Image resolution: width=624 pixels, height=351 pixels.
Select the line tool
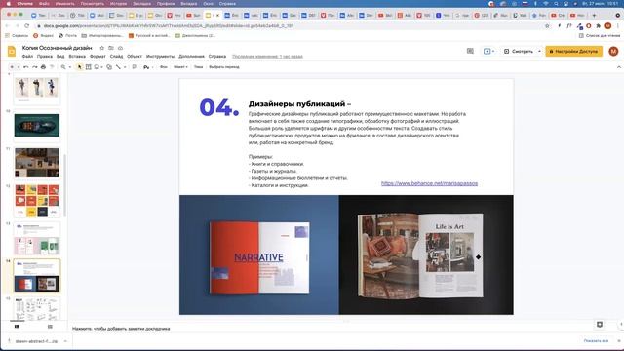point(118,67)
